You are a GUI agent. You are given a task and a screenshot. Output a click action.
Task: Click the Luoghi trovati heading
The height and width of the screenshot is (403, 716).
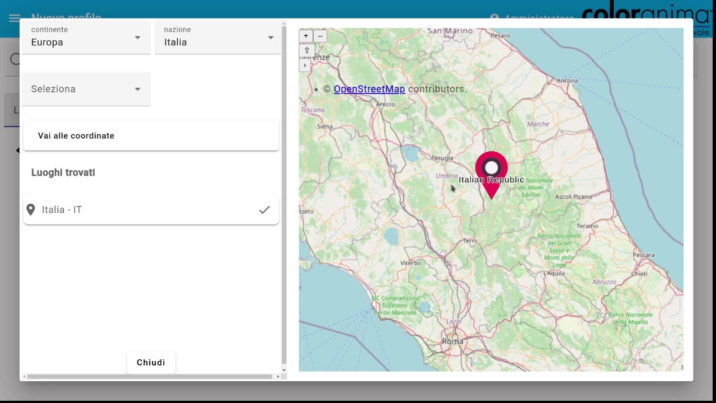pyautogui.click(x=63, y=172)
